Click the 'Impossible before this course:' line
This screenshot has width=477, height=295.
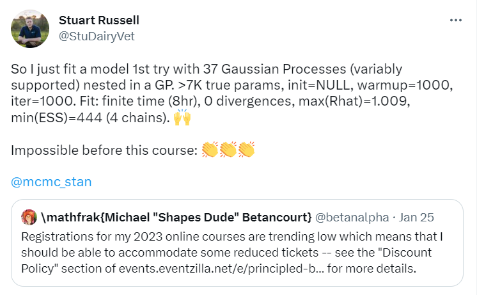[x=104, y=150]
